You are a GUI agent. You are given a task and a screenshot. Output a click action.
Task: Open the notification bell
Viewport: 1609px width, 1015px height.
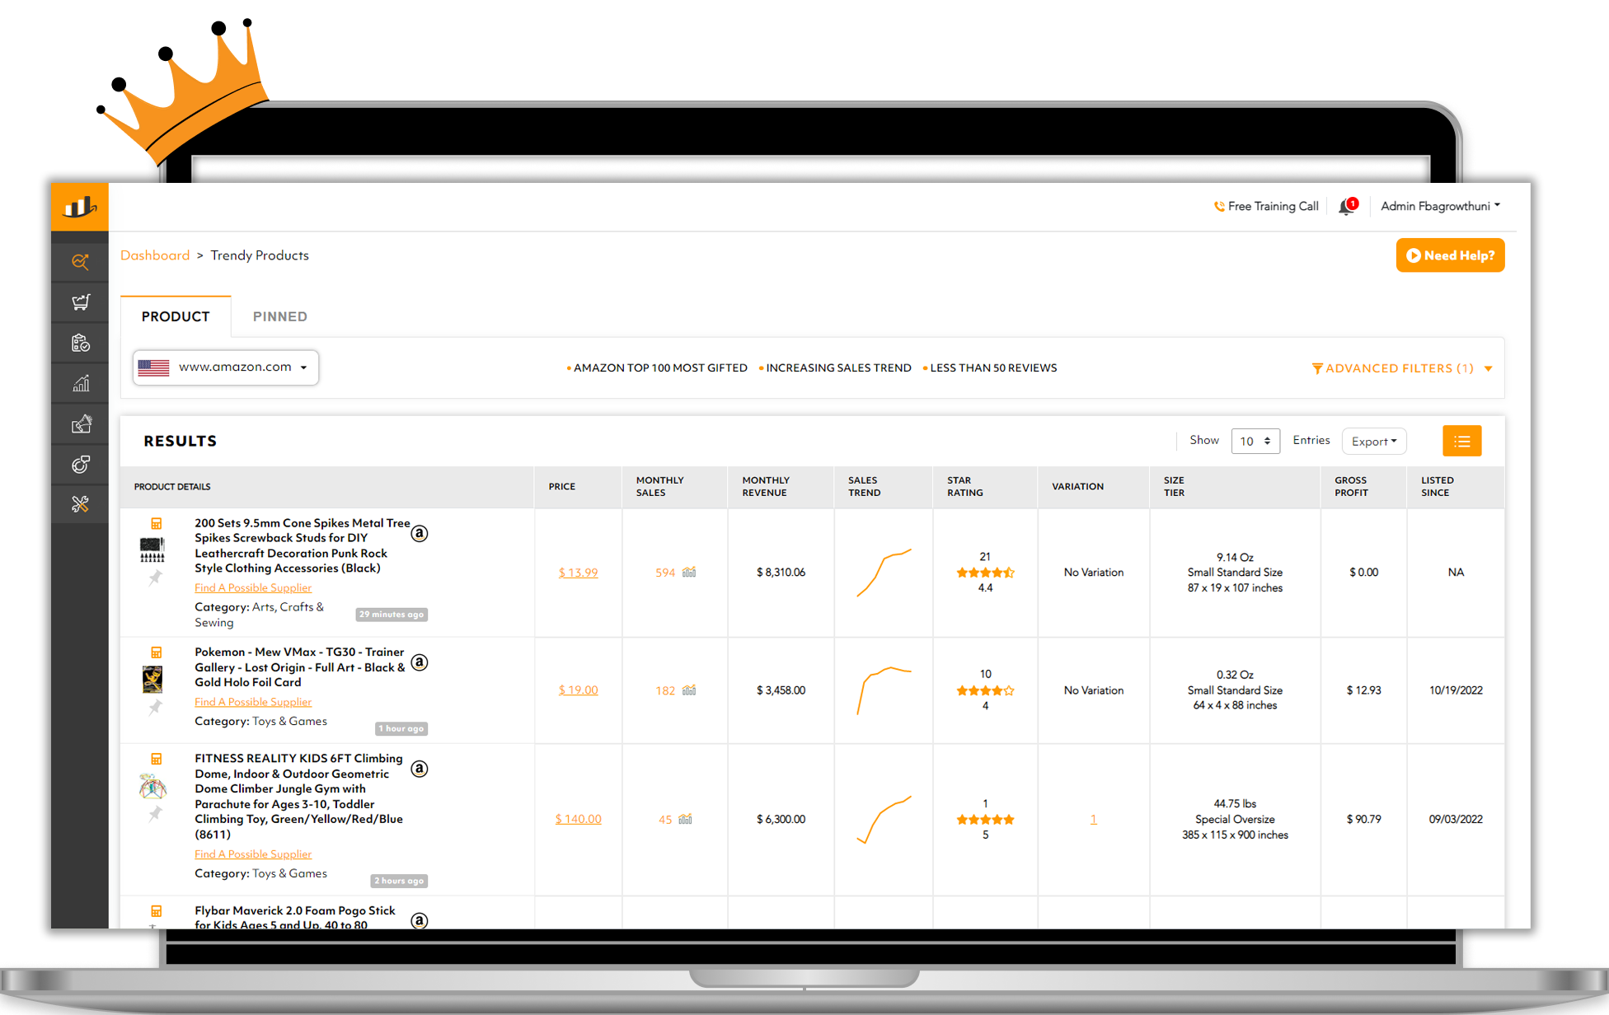[1347, 206]
